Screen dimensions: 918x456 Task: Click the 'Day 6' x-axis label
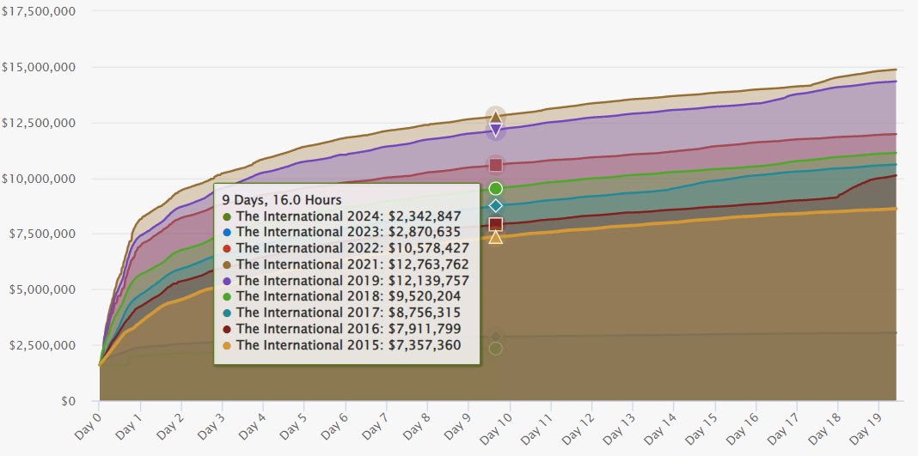pos(333,426)
